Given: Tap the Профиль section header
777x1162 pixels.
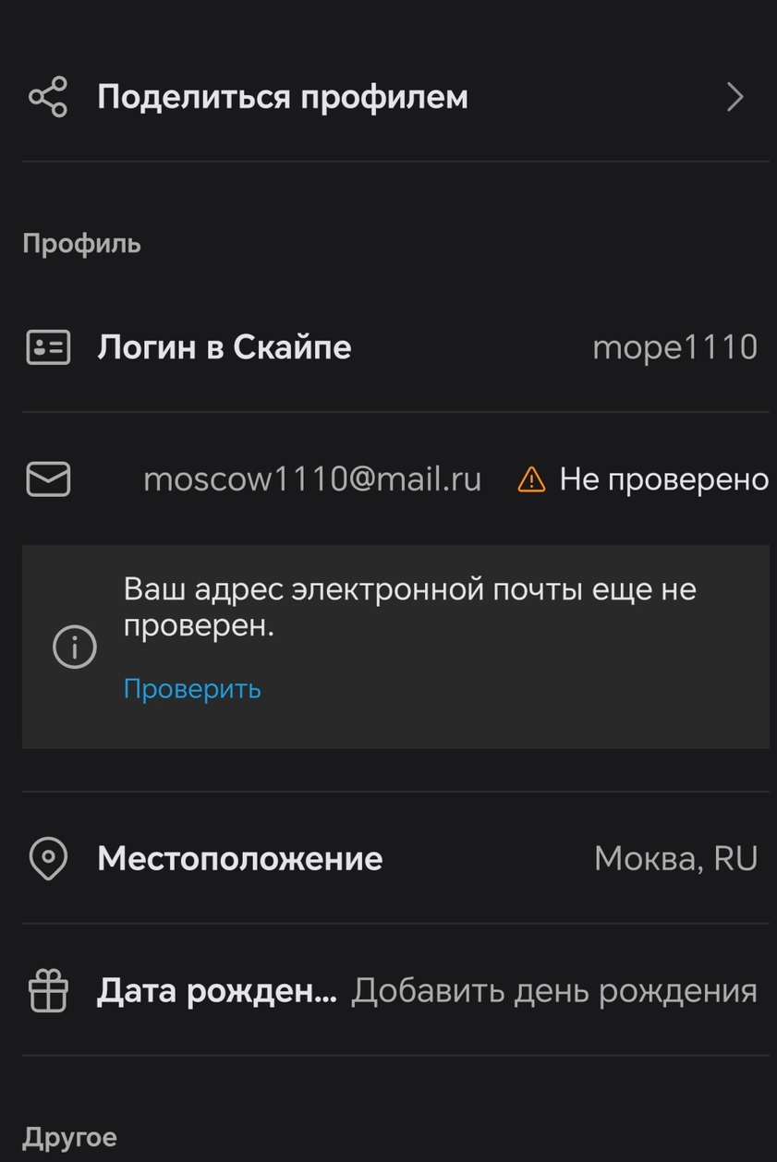Looking at the screenshot, I should [81, 245].
